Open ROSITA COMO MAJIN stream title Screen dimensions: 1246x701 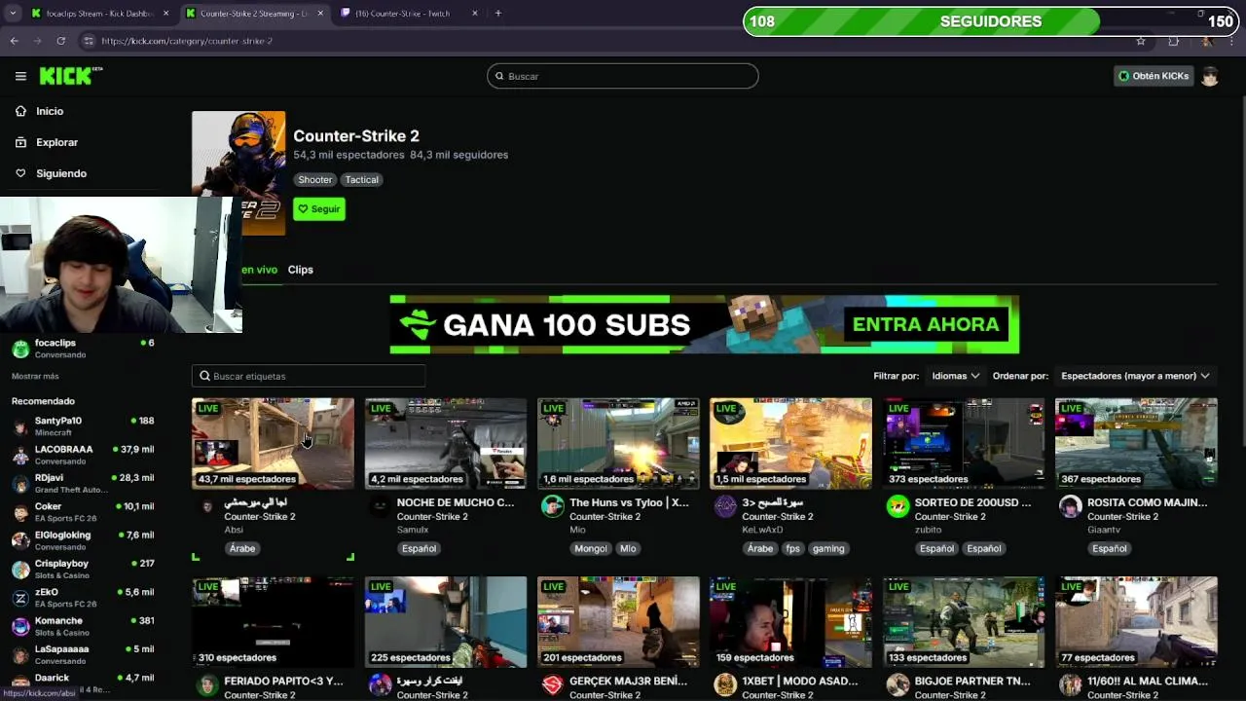pos(1148,502)
